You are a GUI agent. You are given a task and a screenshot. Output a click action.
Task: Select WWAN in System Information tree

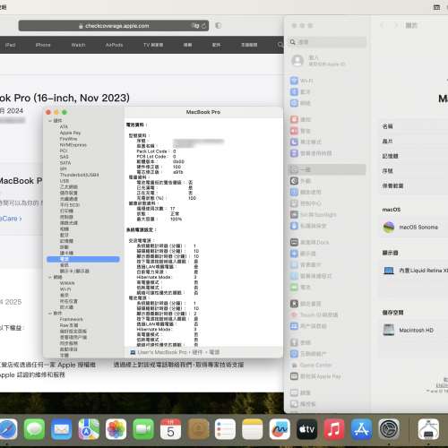[67, 283]
